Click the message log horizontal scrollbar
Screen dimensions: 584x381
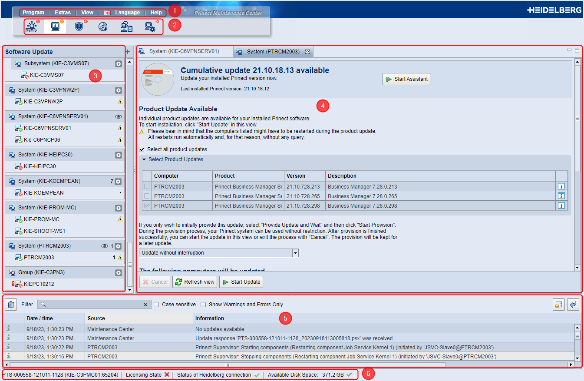(x=228, y=365)
